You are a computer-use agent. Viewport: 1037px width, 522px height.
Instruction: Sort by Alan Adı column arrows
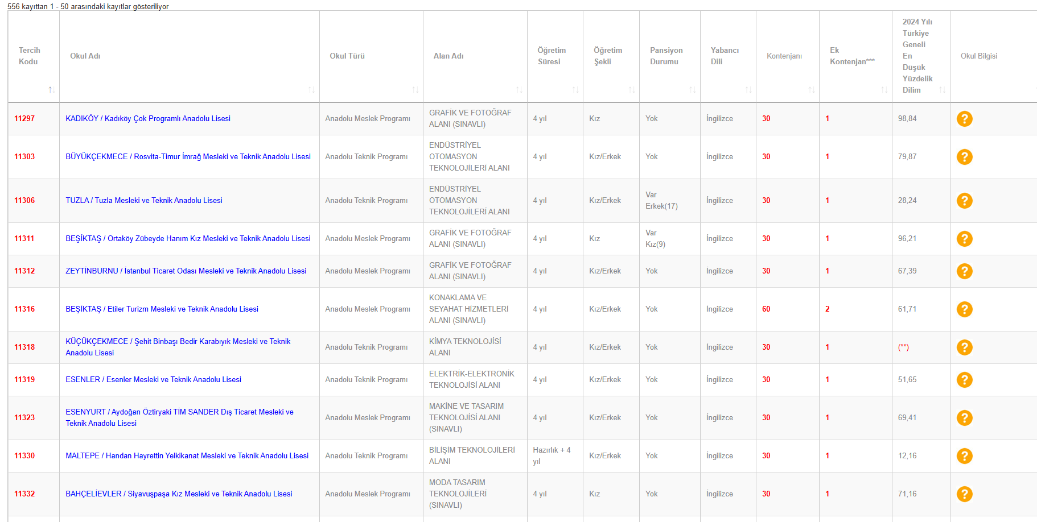tap(519, 90)
